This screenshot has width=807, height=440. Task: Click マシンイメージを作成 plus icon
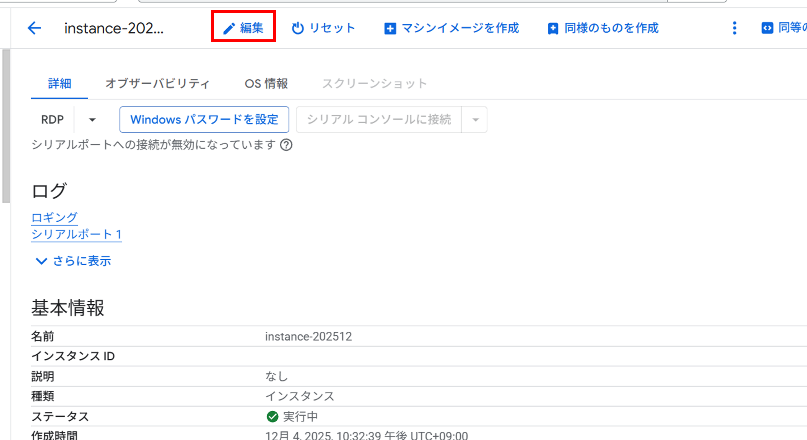coord(390,28)
